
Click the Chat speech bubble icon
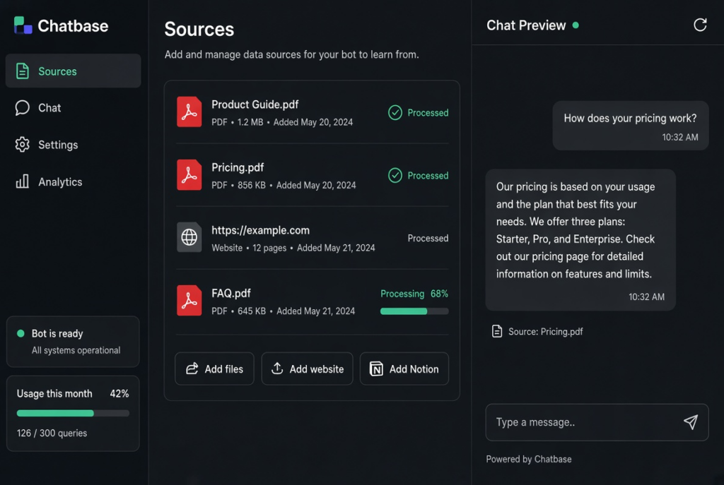coord(22,107)
